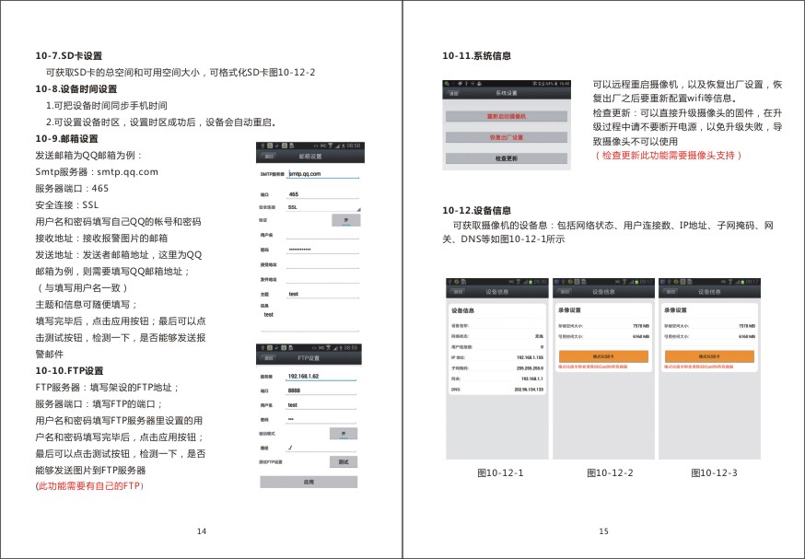Click the red 重新启动摄像机 button

point(507,117)
